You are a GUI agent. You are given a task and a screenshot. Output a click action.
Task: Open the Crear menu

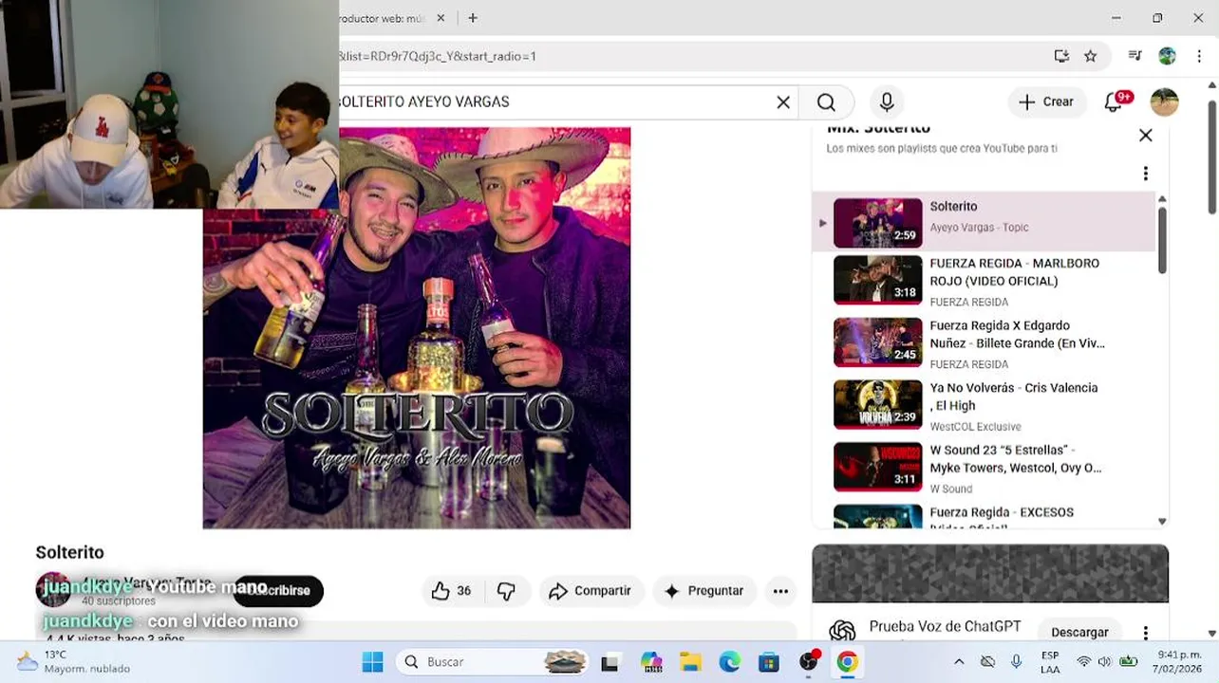coord(1046,102)
